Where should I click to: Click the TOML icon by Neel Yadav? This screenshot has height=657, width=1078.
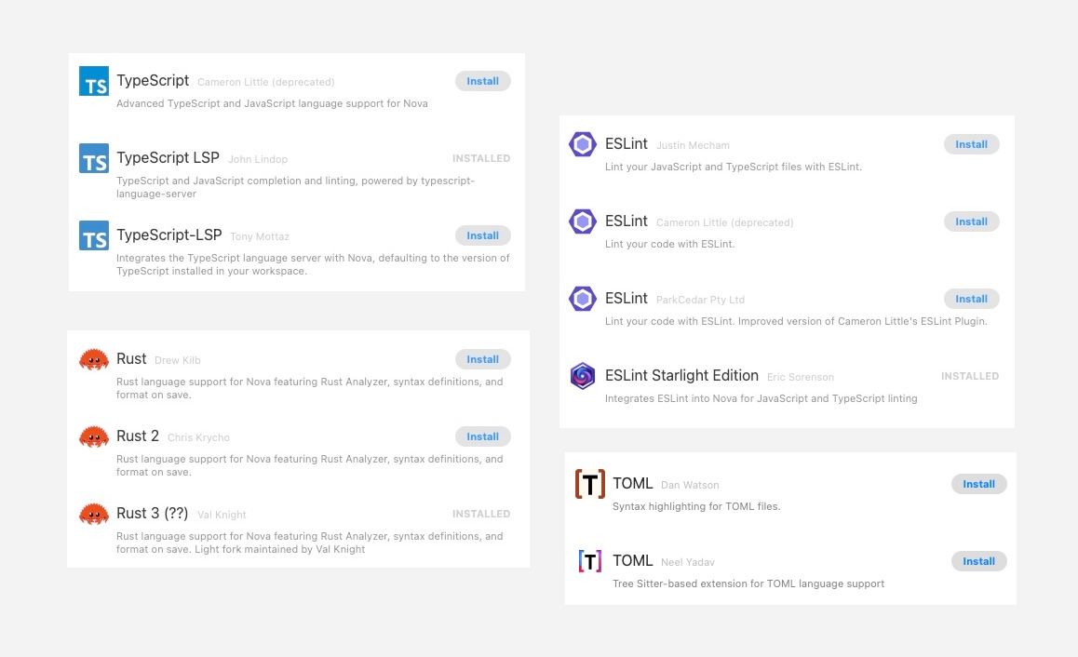click(x=590, y=562)
